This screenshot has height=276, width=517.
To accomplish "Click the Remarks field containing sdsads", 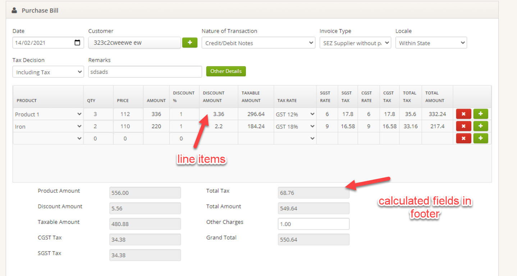I will coord(145,72).
